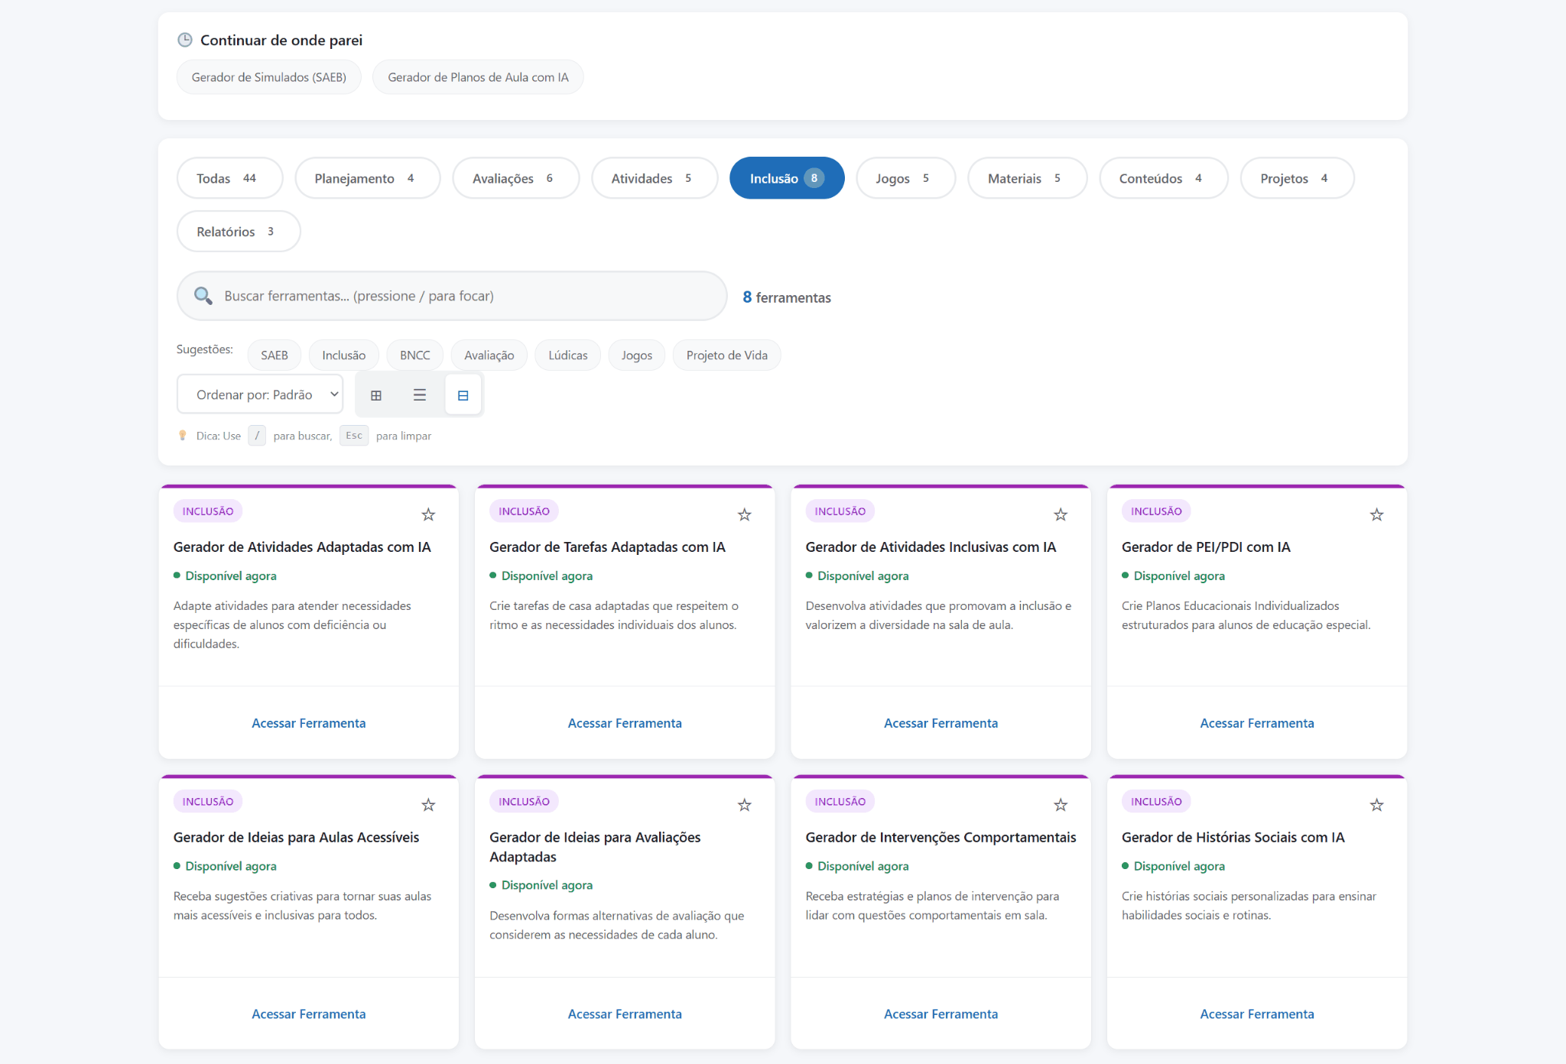Resume Gerador de Simulados (SAEB)
Screen dimensions: 1566x1064
click(268, 77)
